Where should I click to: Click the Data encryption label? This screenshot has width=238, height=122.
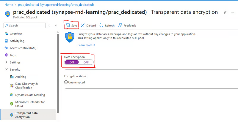tap(75, 57)
